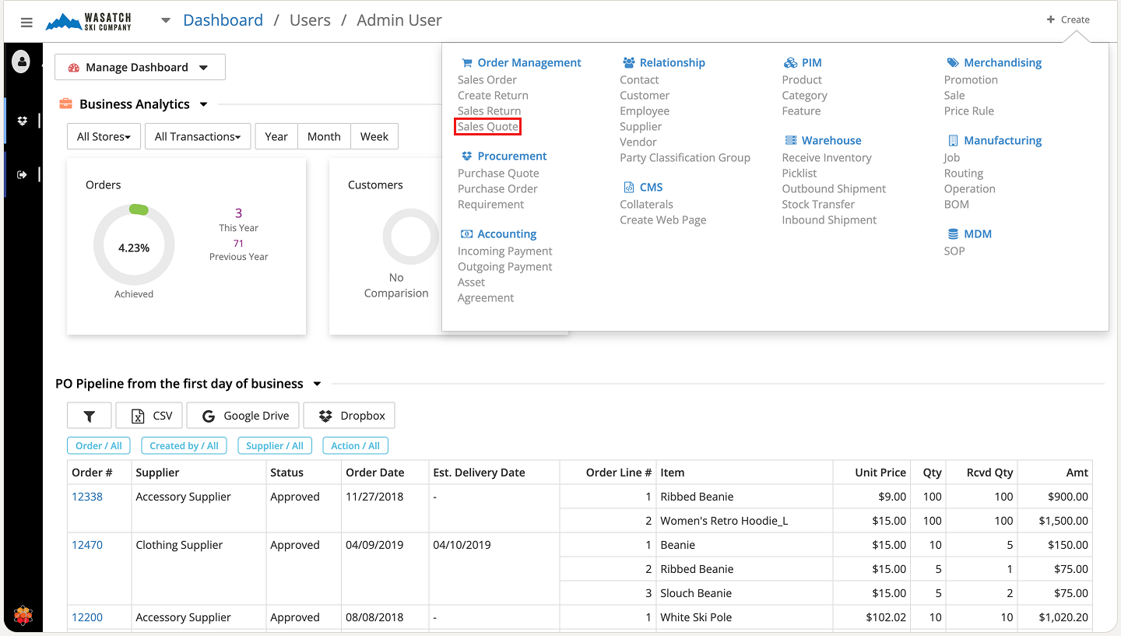Select Sales Quote from Create menu

[x=487, y=127]
